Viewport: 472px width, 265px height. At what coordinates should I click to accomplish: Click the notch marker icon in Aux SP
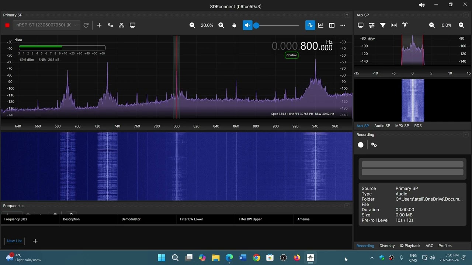coord(405,25)
